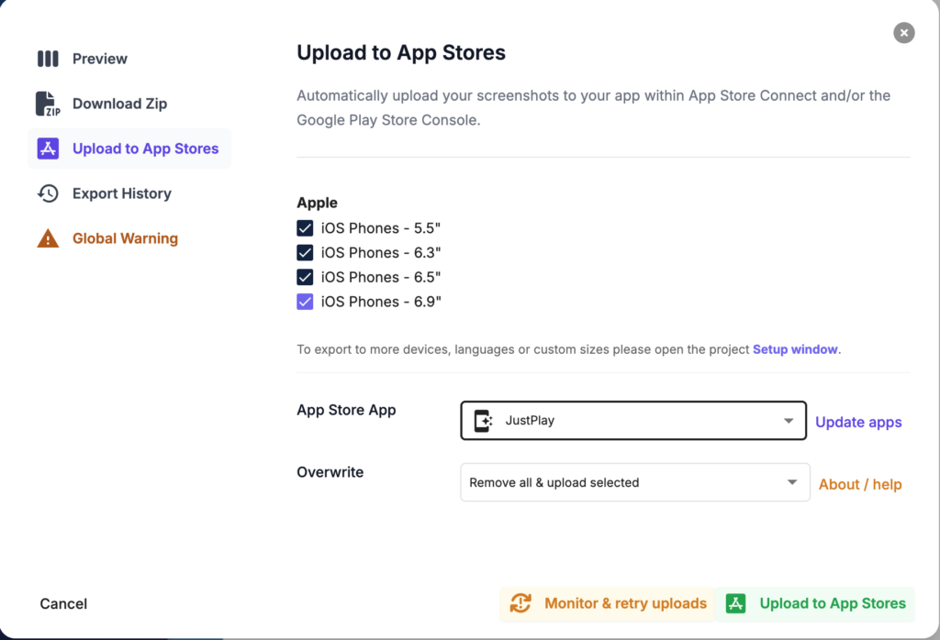The image size is (940, 640).
Task: Open the Setup window link
Action: coord(795,349)
